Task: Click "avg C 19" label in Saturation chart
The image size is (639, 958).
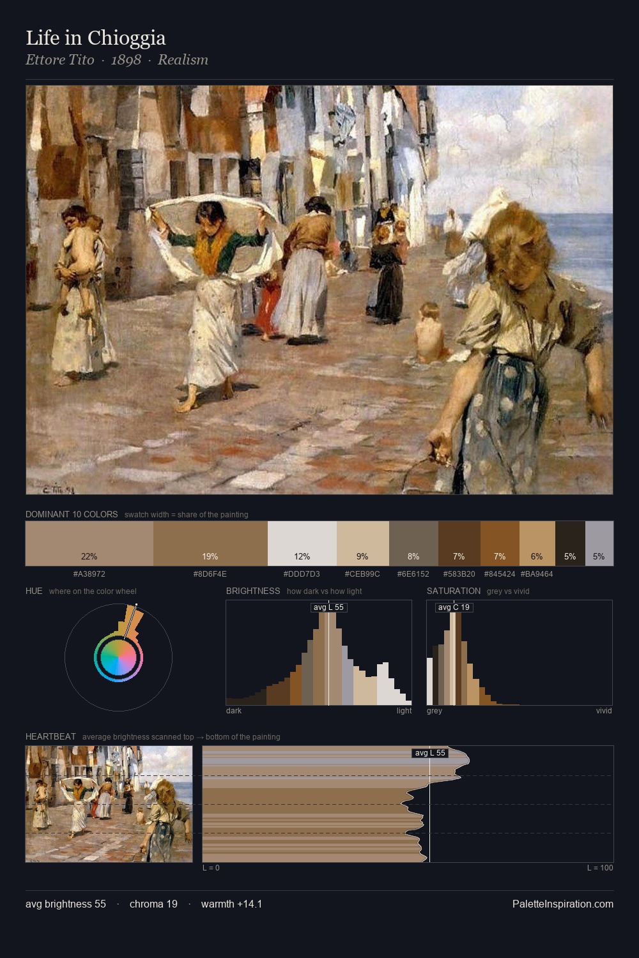Action: pyautogui.click(x=454, y=607)
